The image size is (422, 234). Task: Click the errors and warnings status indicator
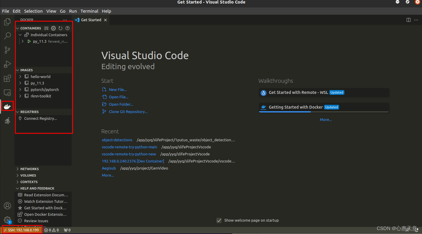(x=51, y=230)
